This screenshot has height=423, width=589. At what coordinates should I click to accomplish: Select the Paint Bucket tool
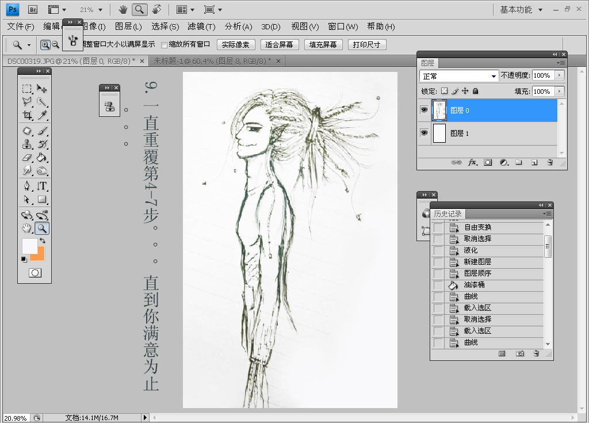click(x=42, y=157)
